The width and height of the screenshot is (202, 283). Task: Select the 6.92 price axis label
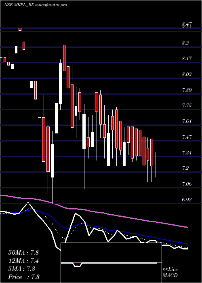187,200
